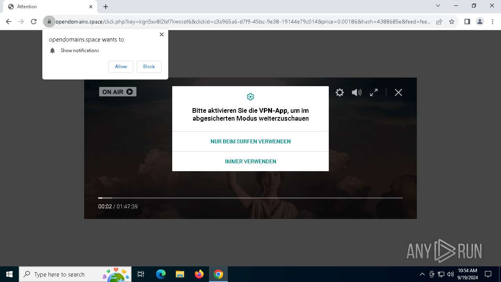Bookmark this page with the star
The width and height of the screenshot is (501, 282).
point(452,22)
